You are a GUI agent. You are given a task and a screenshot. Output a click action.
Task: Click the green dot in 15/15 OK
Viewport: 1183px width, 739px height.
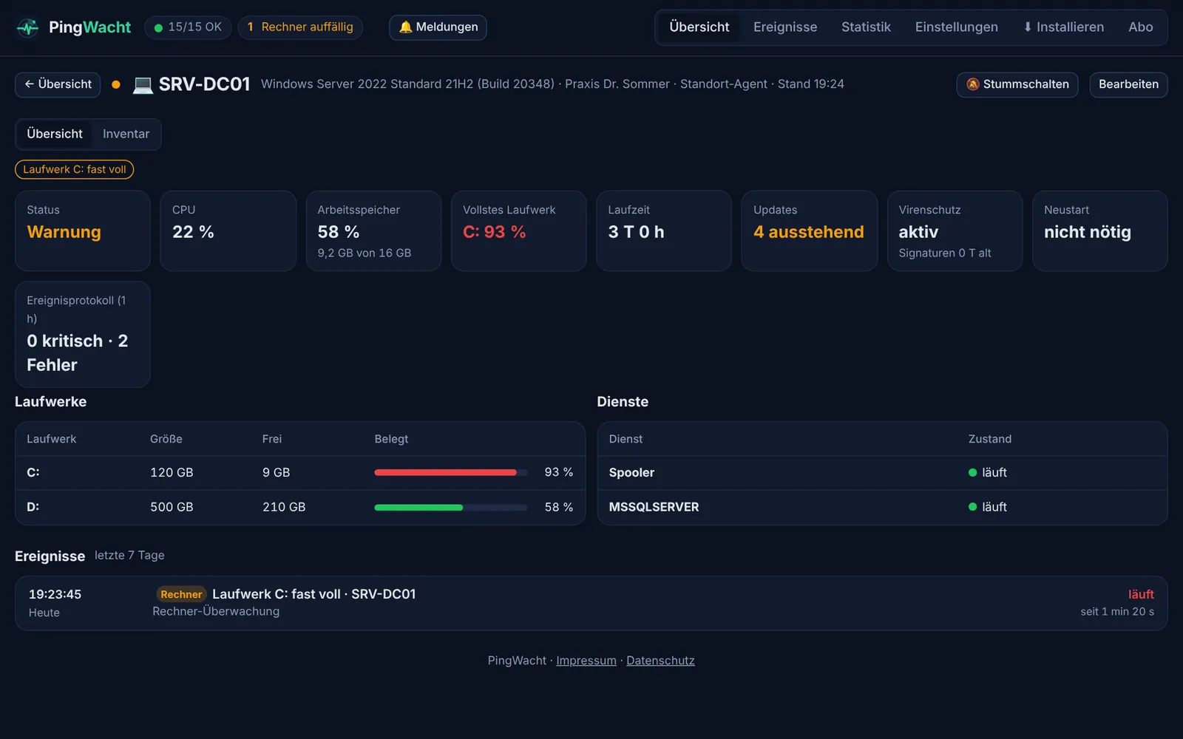click(158, 28)
